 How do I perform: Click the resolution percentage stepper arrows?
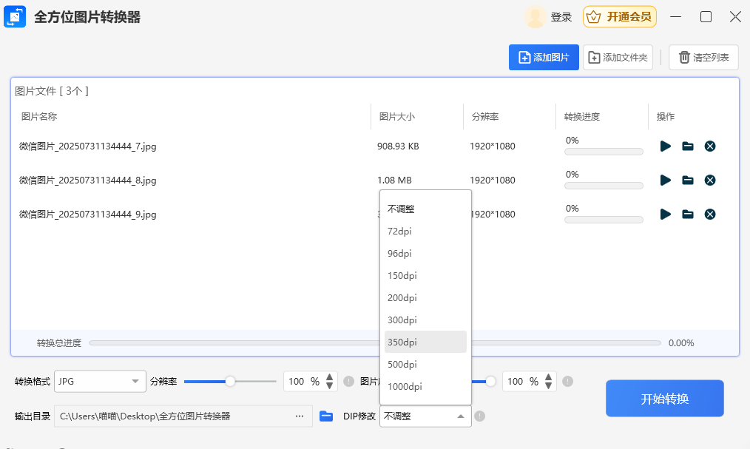(329, 382)
